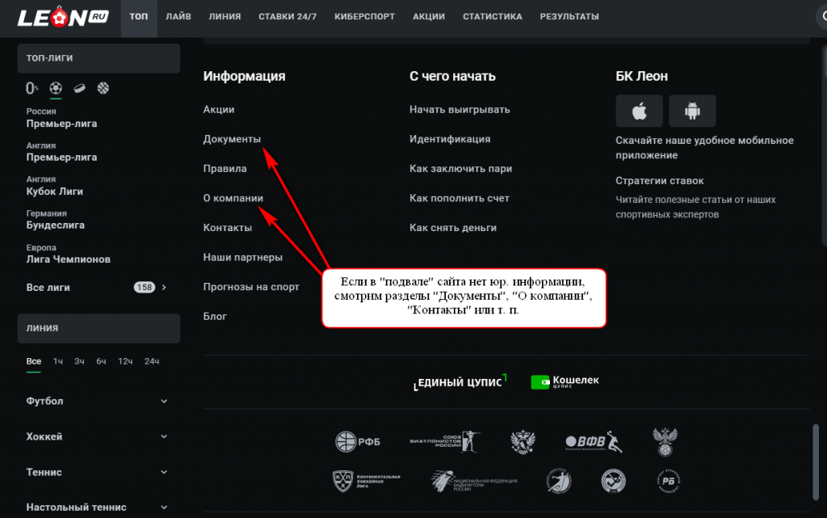Open the ВФВ volleyball federation logo
Screen dimensions: 827x518
(x=594, y=441)
